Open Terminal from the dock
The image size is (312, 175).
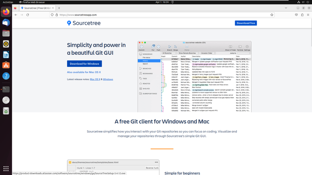tap(6, 89)
